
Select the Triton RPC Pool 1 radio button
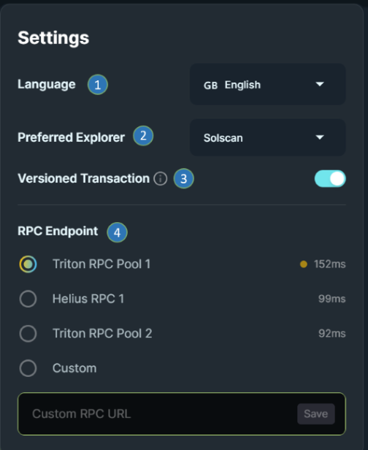[28, 264]
